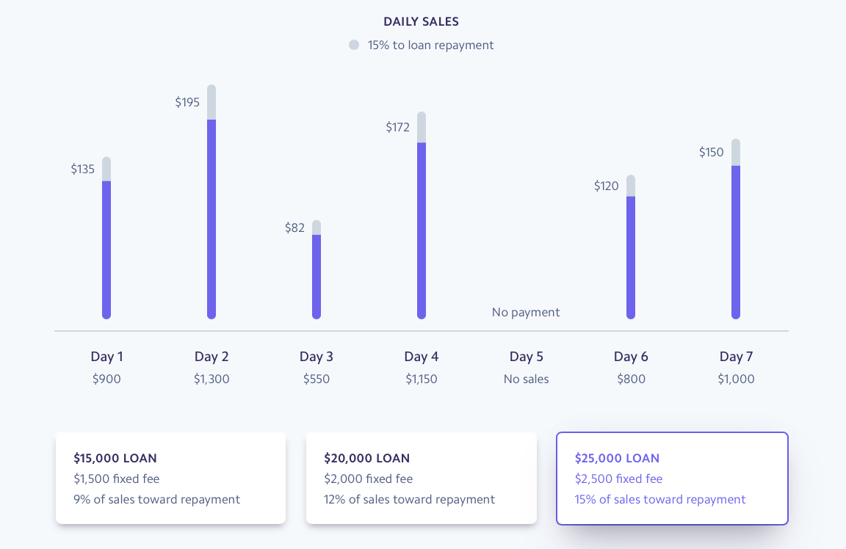Image resolution: width=846 pixels, height=549 pixels.
Task: Click the $1,300 sales amount under Day 2
Action: click(211, 379)
